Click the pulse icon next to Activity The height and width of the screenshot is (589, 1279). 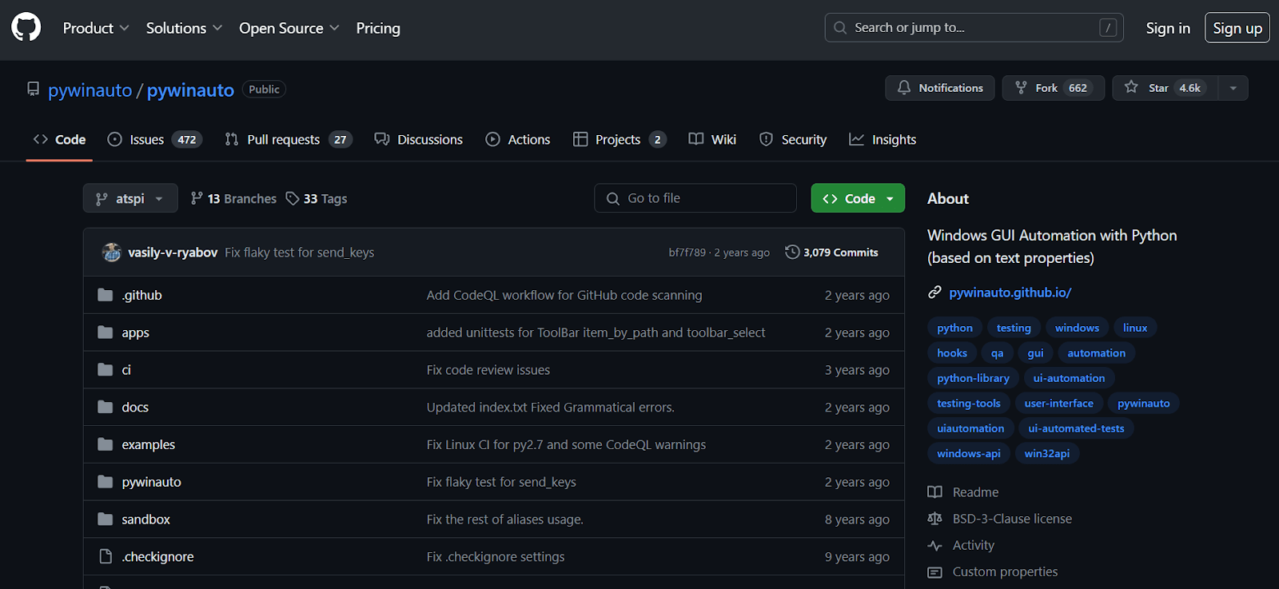[x=934, y=545]
